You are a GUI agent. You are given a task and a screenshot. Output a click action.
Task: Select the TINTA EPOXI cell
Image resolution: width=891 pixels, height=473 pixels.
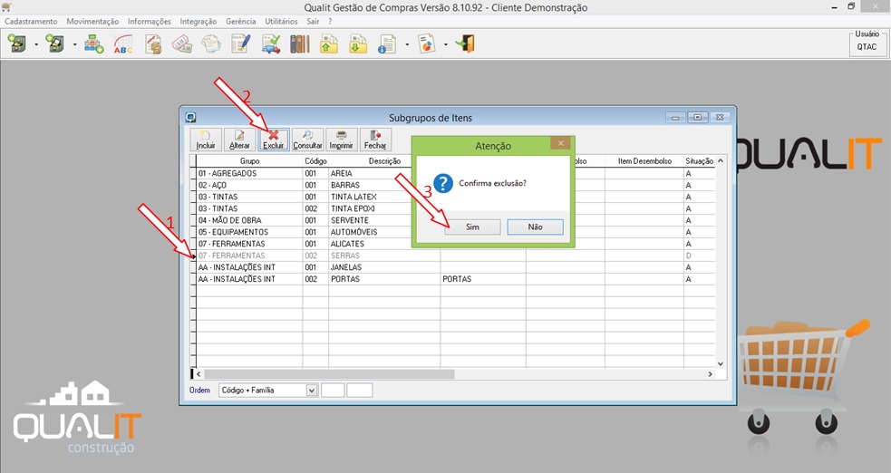[x=384, y=208]
